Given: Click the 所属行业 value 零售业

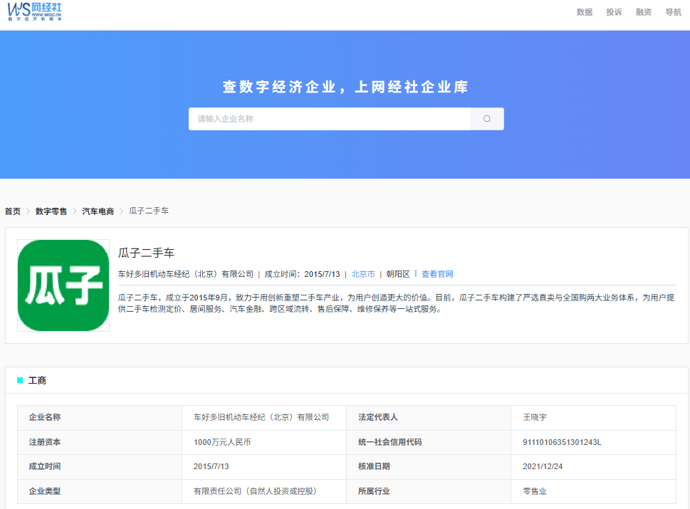Looking at the screenshot, I should click(534, 491).
